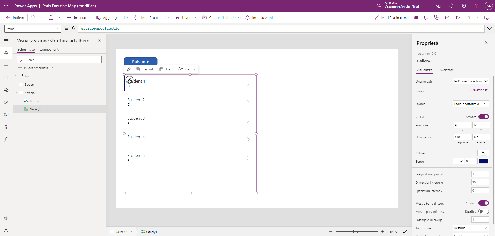The image size is (495, 236).
Task: Open the variables (x) icon
Action: [6, 115]
